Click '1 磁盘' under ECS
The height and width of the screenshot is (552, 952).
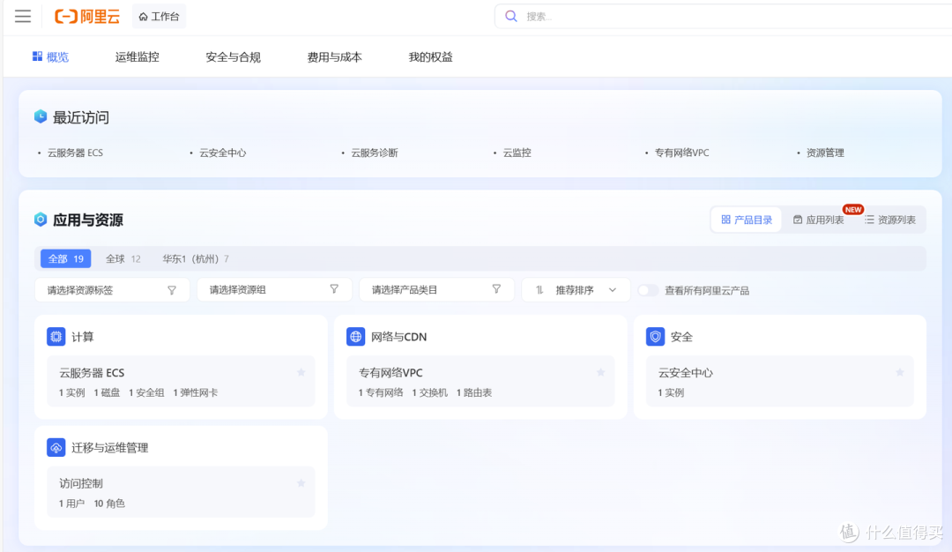coord(107,393)
